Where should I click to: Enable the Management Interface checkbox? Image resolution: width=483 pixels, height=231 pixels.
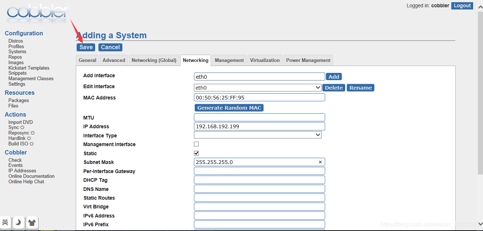(196, 144)
